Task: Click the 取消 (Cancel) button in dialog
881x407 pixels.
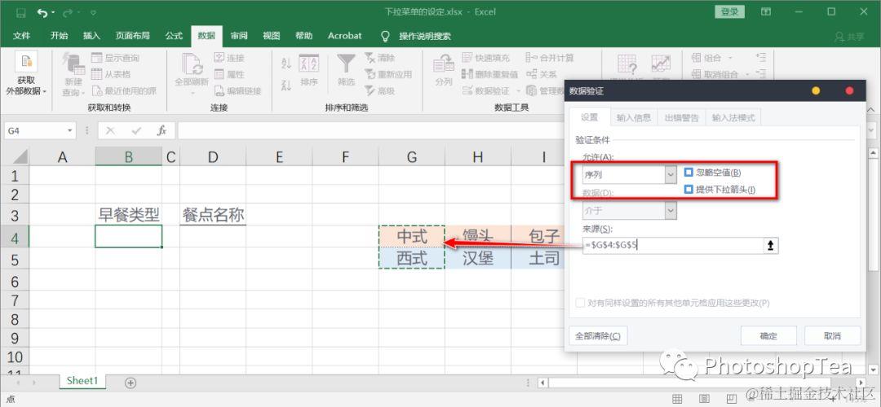Action: click(x=832, y=336)
